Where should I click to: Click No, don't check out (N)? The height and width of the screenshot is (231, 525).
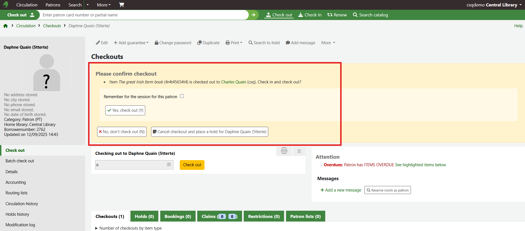tap(122, 132)
